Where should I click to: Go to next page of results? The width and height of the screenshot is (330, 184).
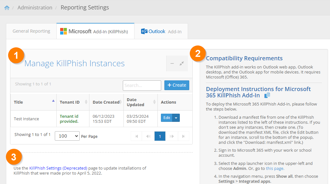172,136
